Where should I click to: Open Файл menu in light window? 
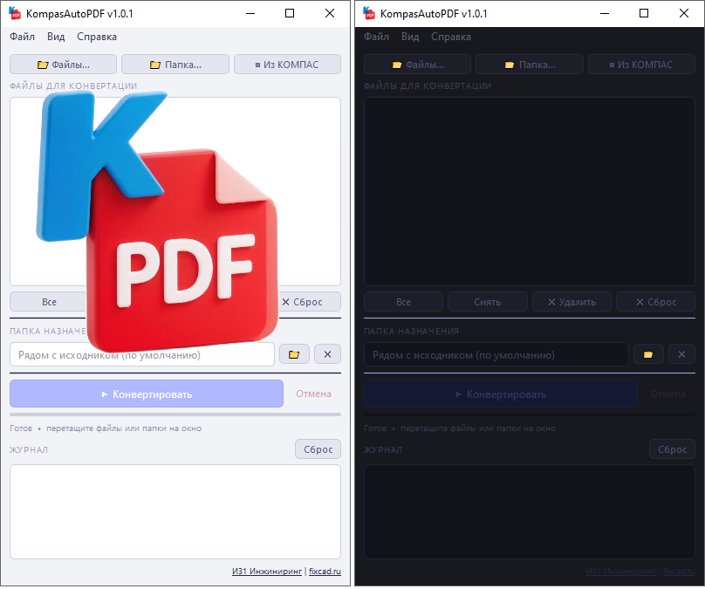pos(22,37)
